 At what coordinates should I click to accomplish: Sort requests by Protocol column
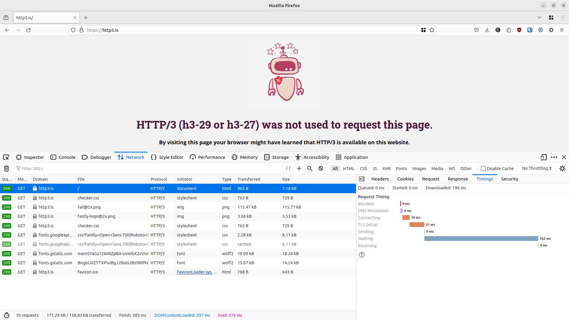pos(162,179)
